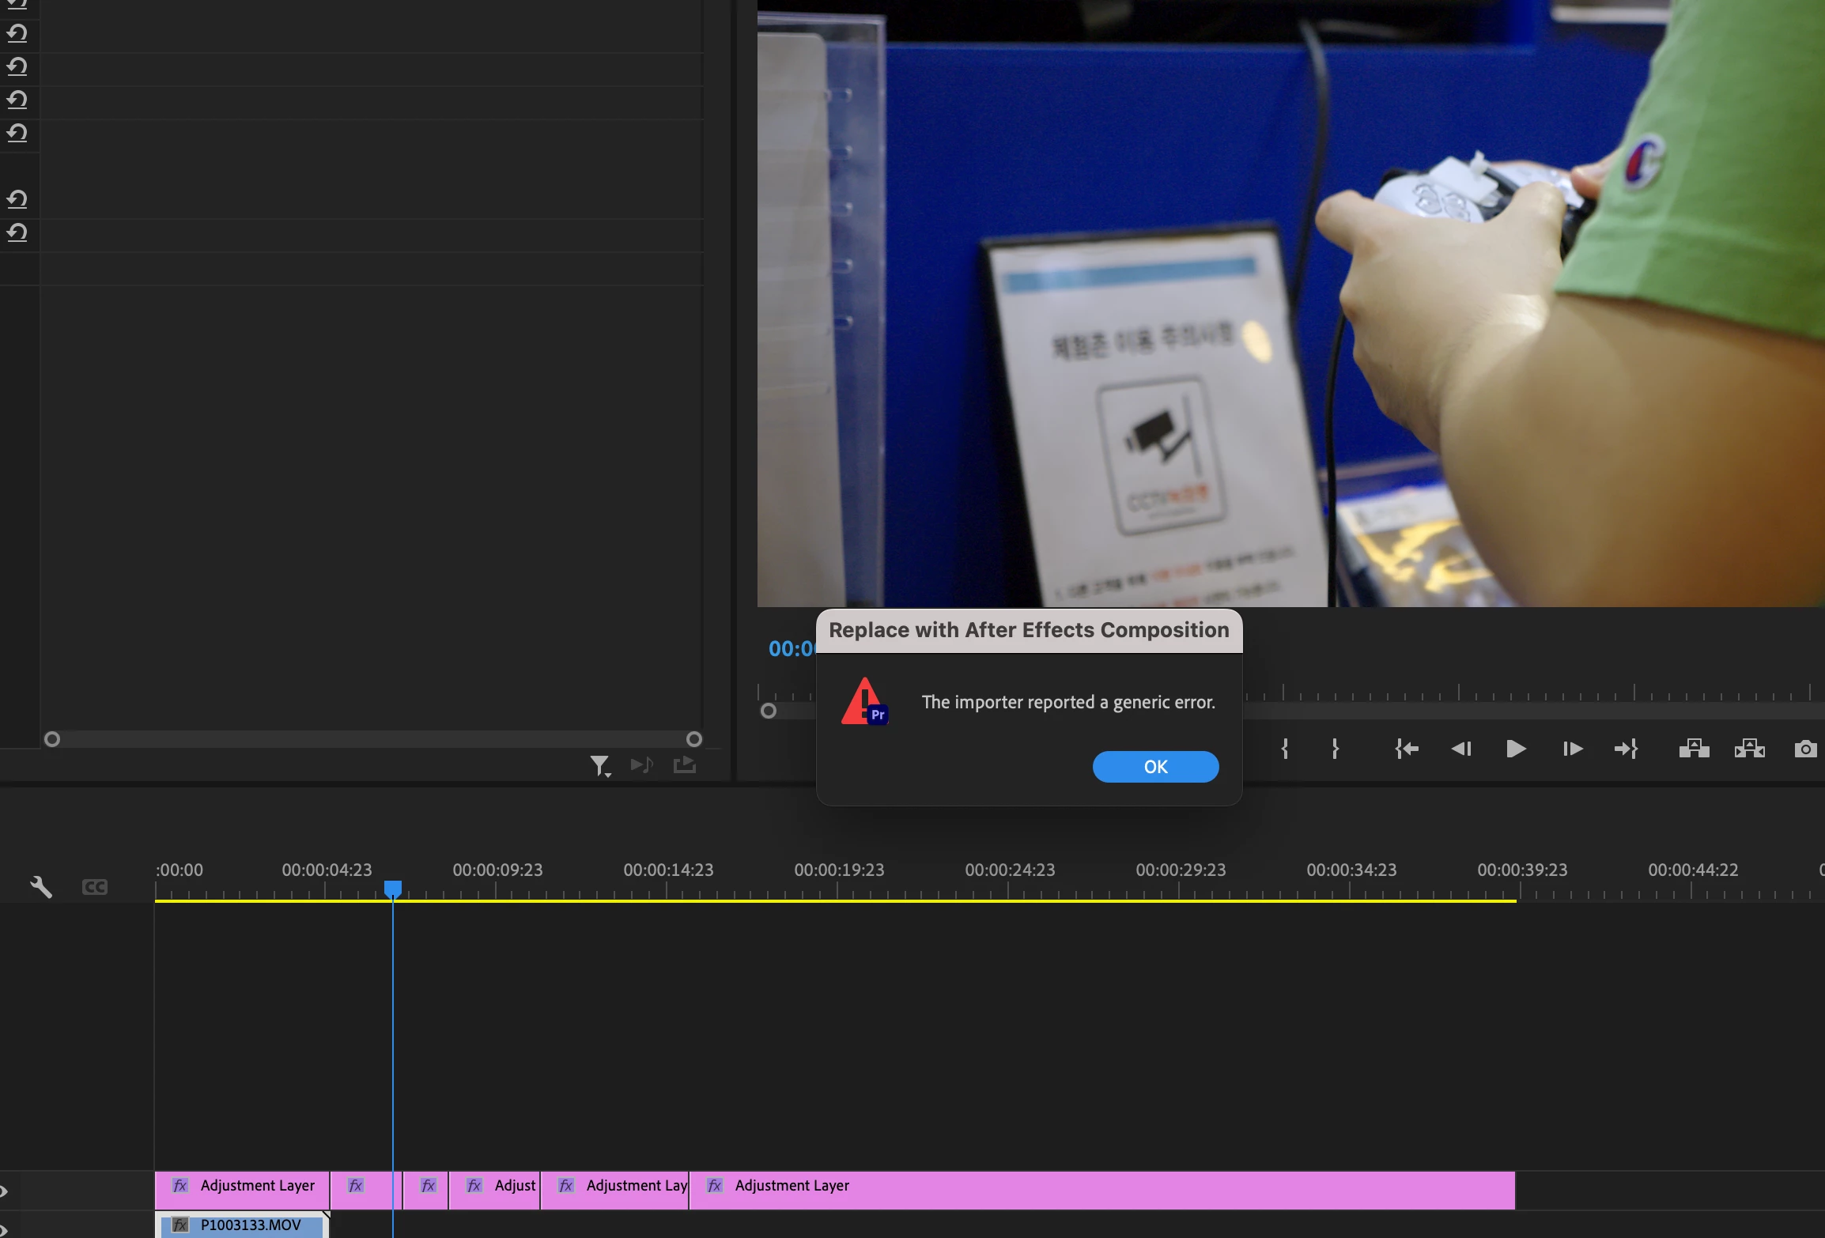Toggle the CC caption track button
This screenshot has height=1238, width=1825.
coord(94,887)
